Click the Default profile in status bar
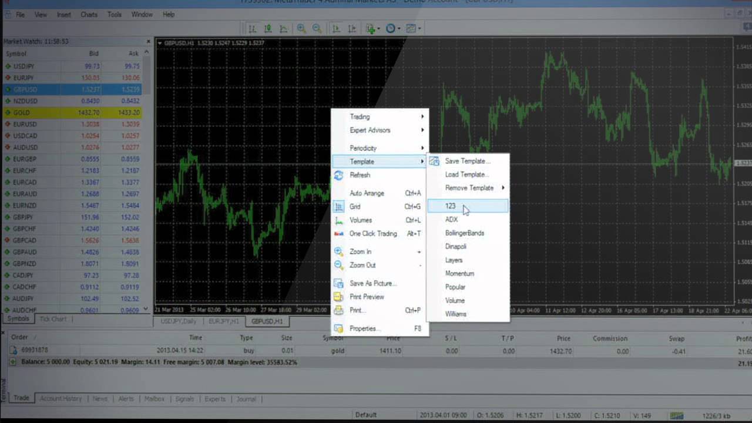The width and height of the screenshot is (752, 423). [365, 415]
